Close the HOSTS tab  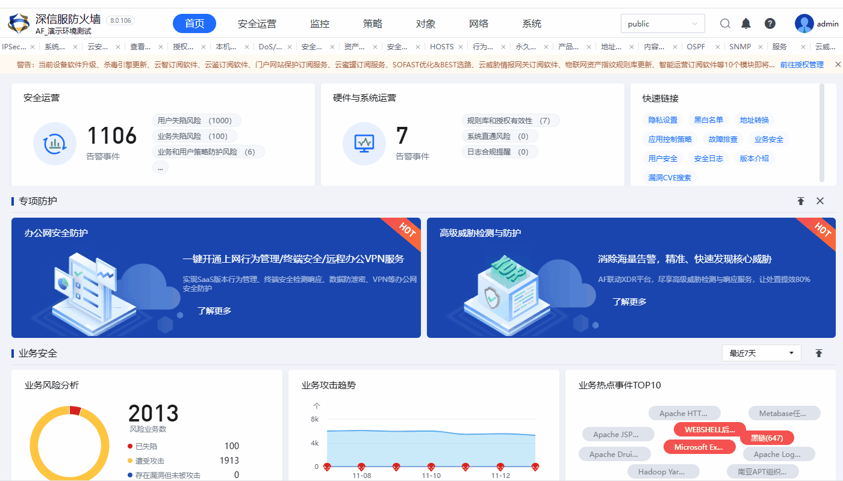point(461,46)
